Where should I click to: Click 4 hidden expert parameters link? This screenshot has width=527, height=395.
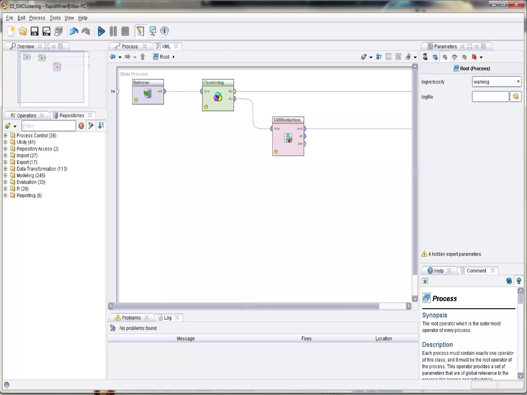[455, 254]
